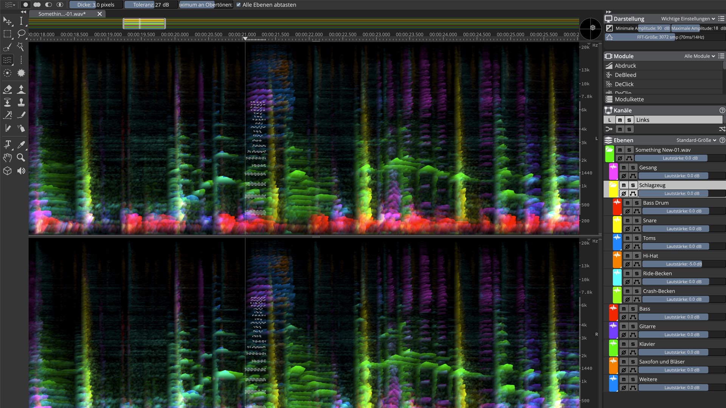This screenshot has height=408, width=726.
Task: Open the selection shape preset dropdown
Action: click(x=10, y=5)
